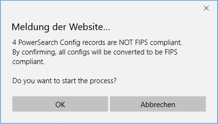Screen dimensions: 218x124
Task: Answer the process question with OK
Action: coord(60,104)
